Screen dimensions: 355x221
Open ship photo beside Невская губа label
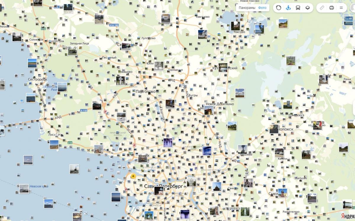pos(24,189)
